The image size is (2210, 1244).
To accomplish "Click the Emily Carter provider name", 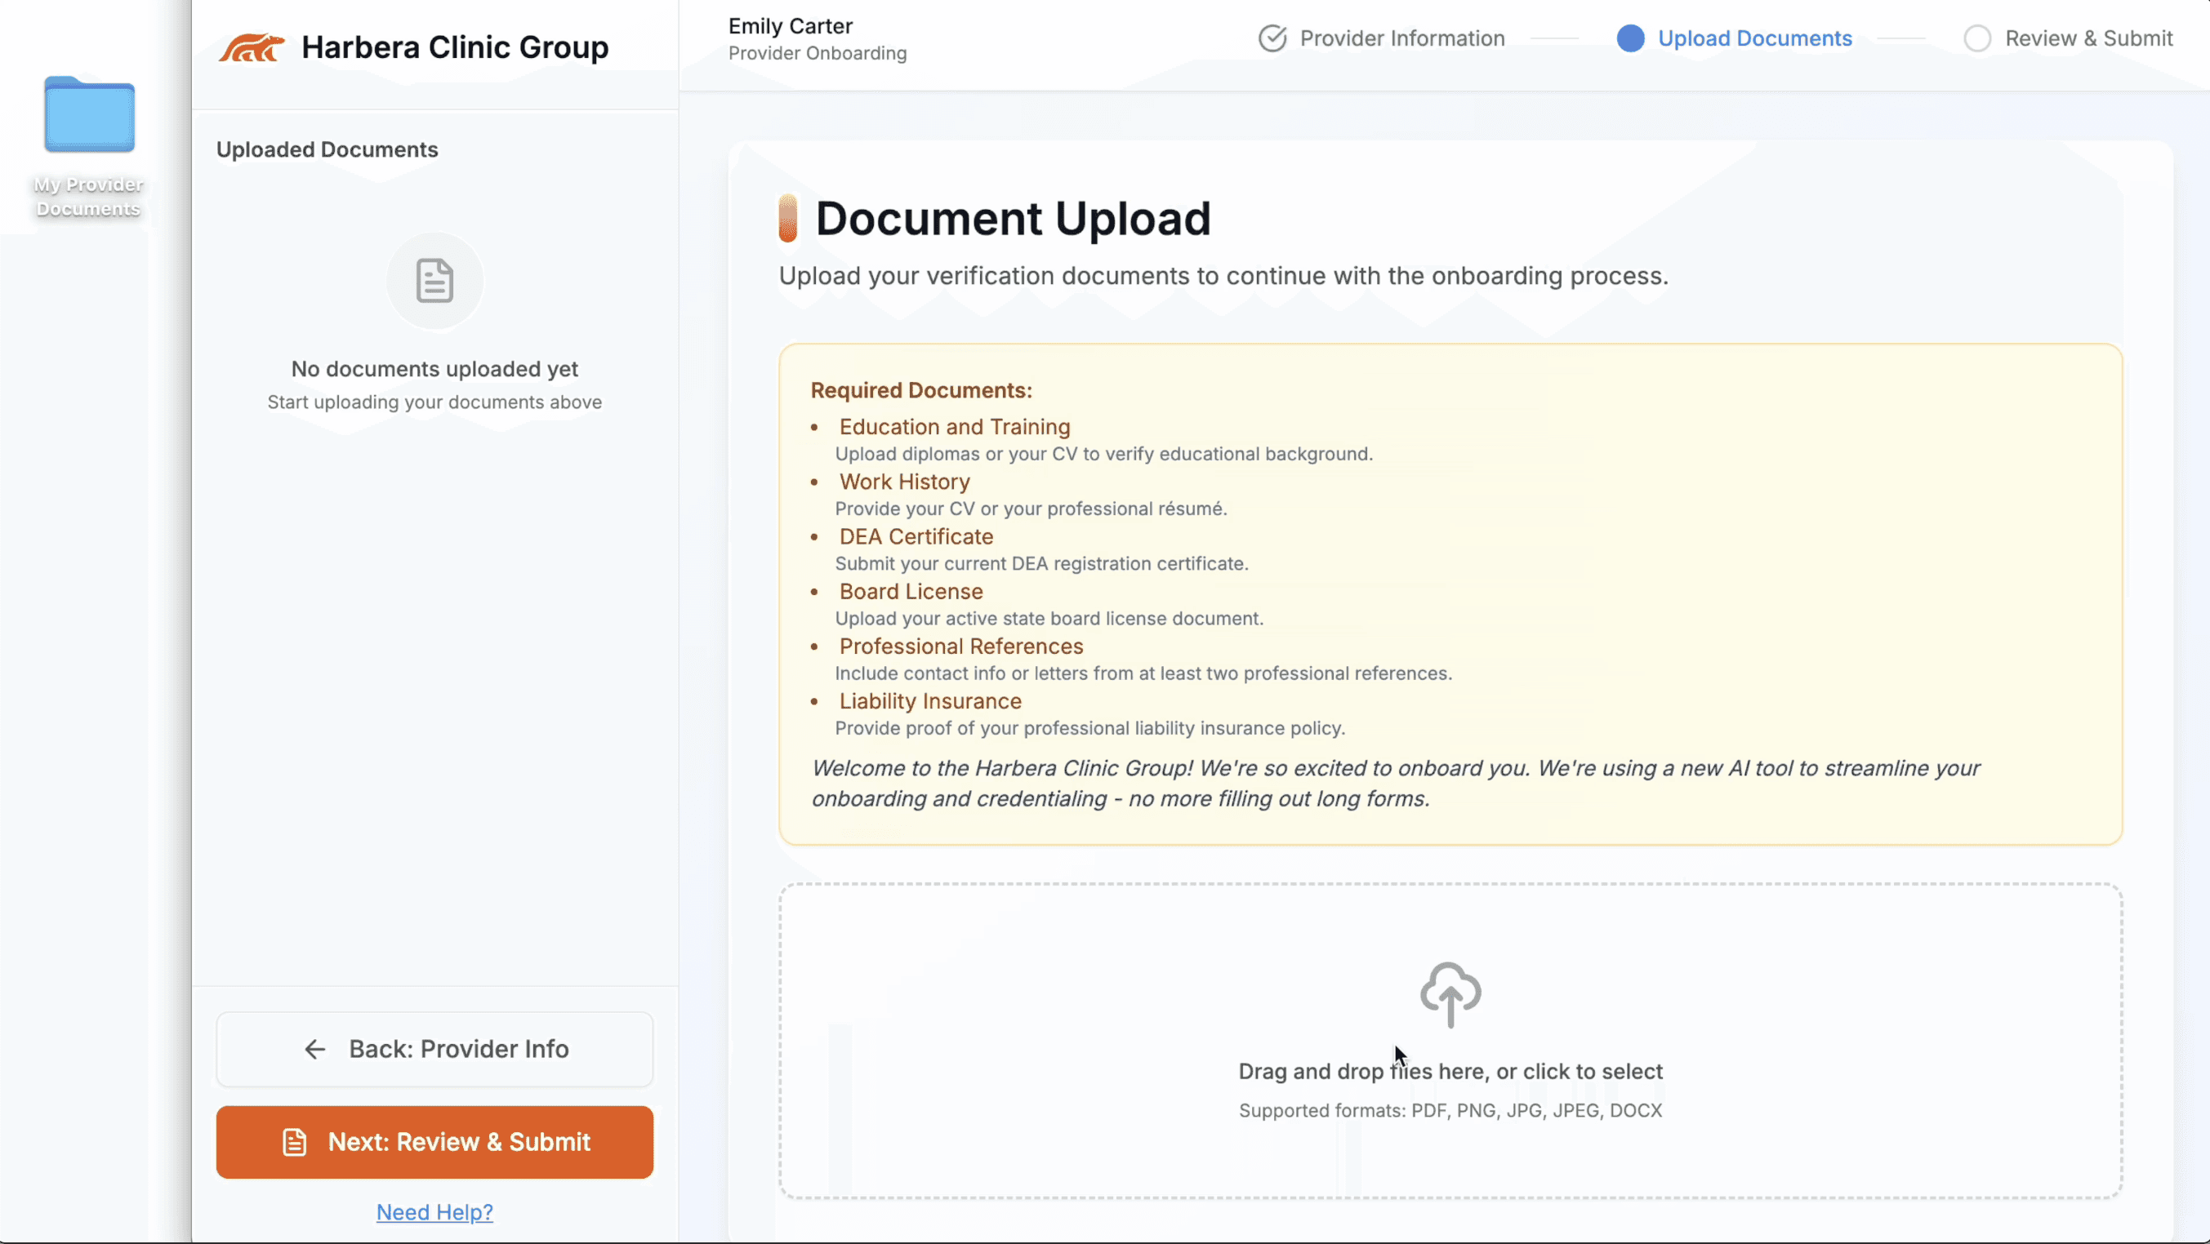I will click(790, 27).
